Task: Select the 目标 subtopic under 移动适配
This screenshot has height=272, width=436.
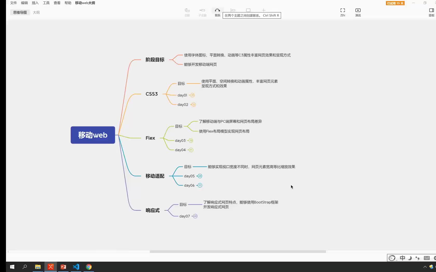Action: (x=188, y=167)
